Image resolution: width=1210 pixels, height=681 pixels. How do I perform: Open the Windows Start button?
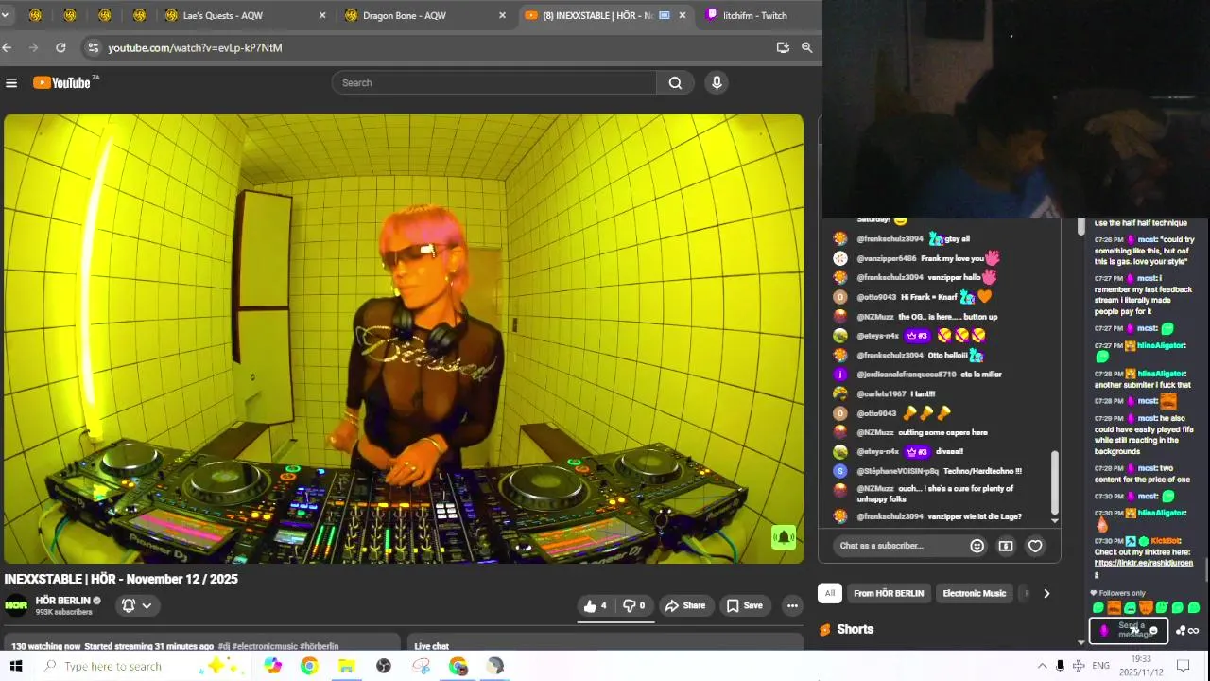click(16, 666)
